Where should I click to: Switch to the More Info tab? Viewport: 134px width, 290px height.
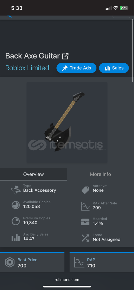[100, 174]
